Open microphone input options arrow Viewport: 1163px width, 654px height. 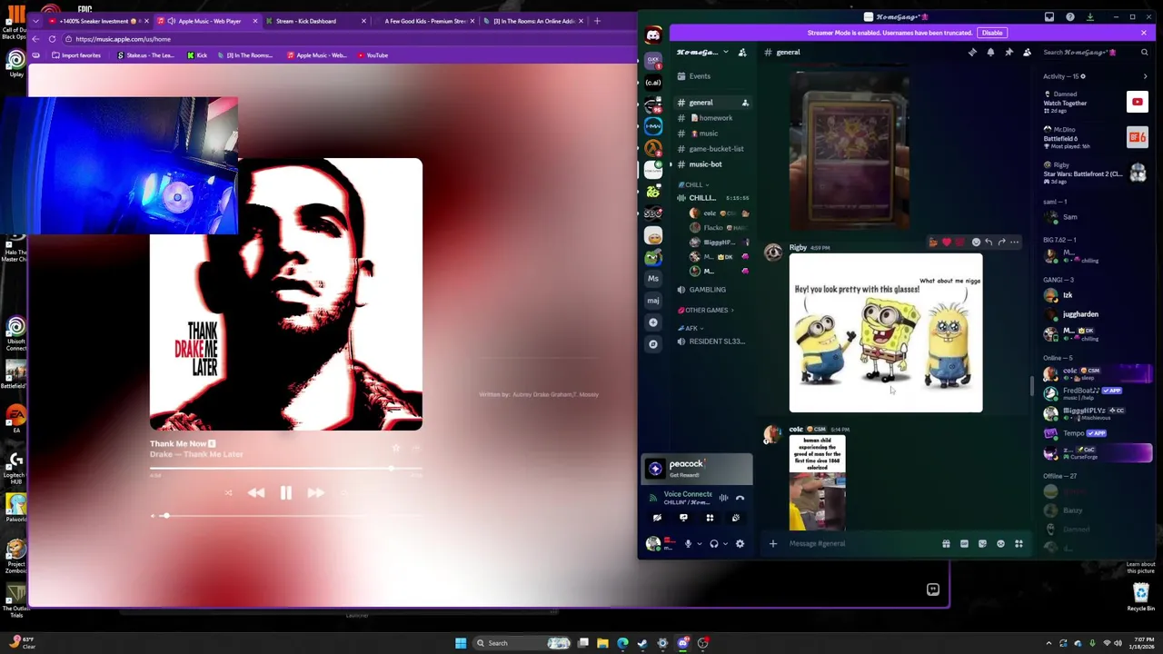point(699,544)
